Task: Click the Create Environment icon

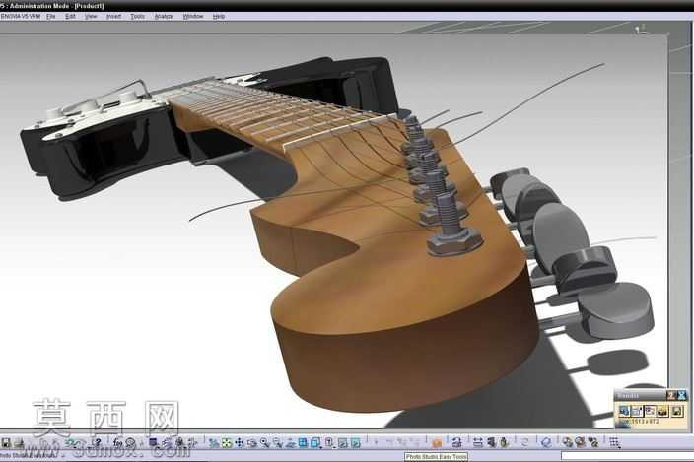Action: point(477,442)
